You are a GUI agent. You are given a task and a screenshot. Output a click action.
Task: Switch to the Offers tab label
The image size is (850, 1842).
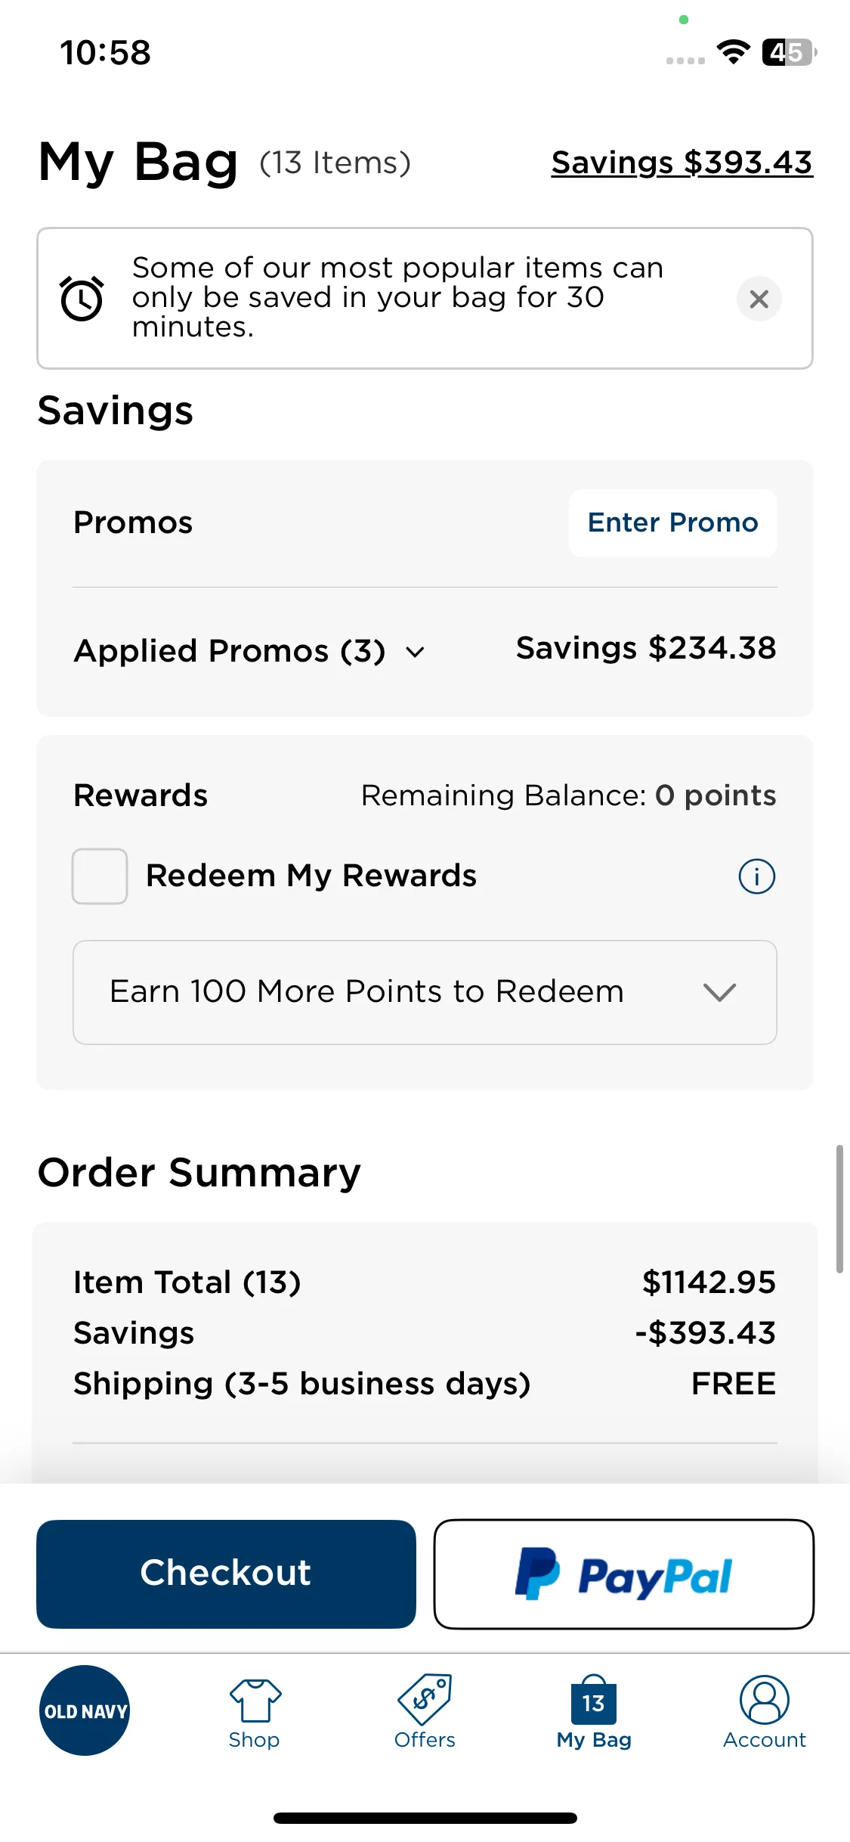click(x=425, y=1740)
